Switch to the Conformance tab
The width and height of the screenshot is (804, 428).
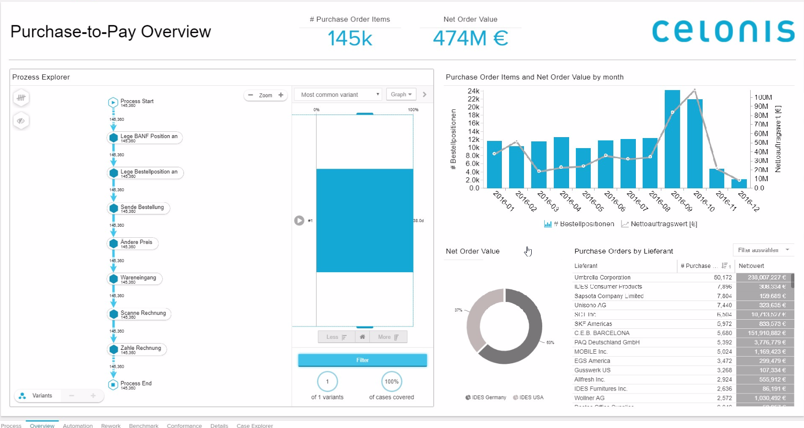[x=184, y=426]
